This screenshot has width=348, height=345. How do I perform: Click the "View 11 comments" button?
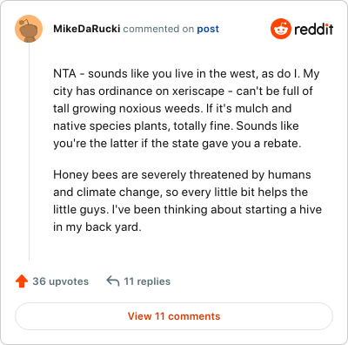[x=174, y=316]
